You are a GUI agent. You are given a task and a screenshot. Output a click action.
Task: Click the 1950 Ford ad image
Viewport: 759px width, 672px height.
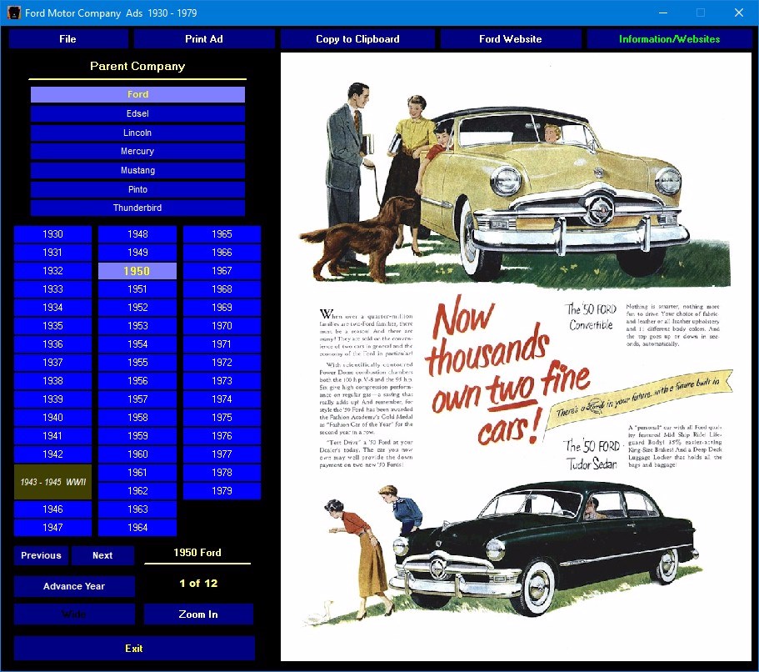[516, 357]
